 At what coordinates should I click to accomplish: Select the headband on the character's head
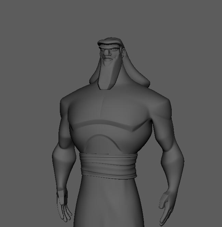[x=109, y=43]
